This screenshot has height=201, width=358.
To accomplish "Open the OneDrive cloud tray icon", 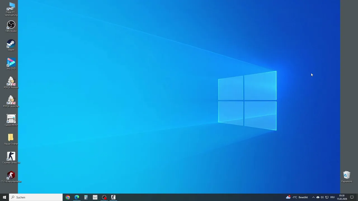I will 318,197.
